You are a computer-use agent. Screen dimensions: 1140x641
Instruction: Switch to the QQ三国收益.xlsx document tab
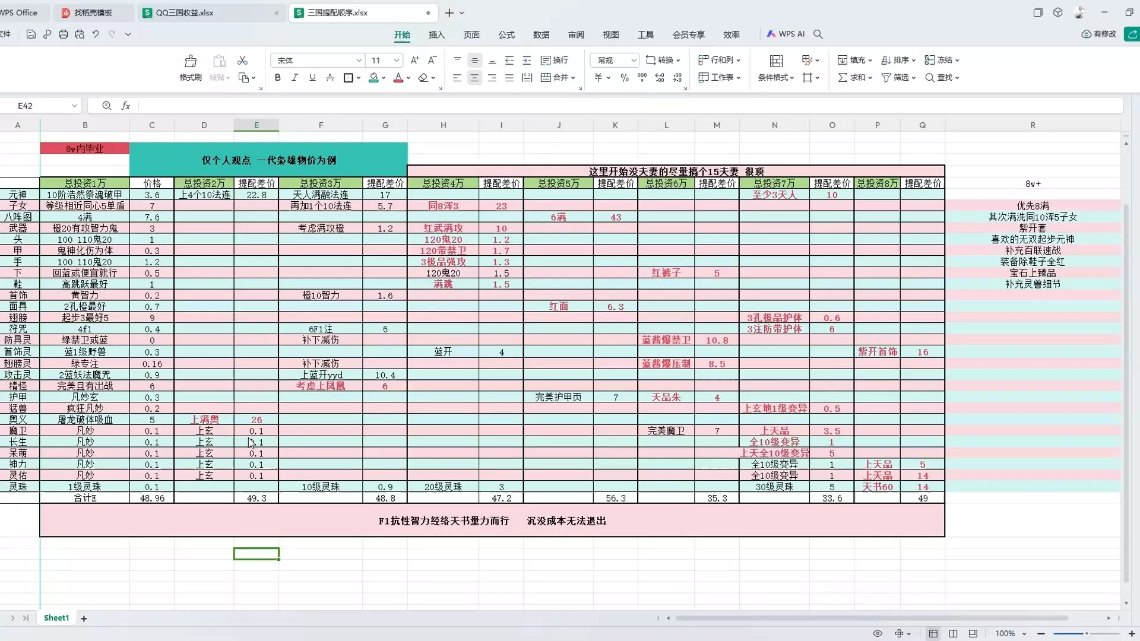point(185,12)
